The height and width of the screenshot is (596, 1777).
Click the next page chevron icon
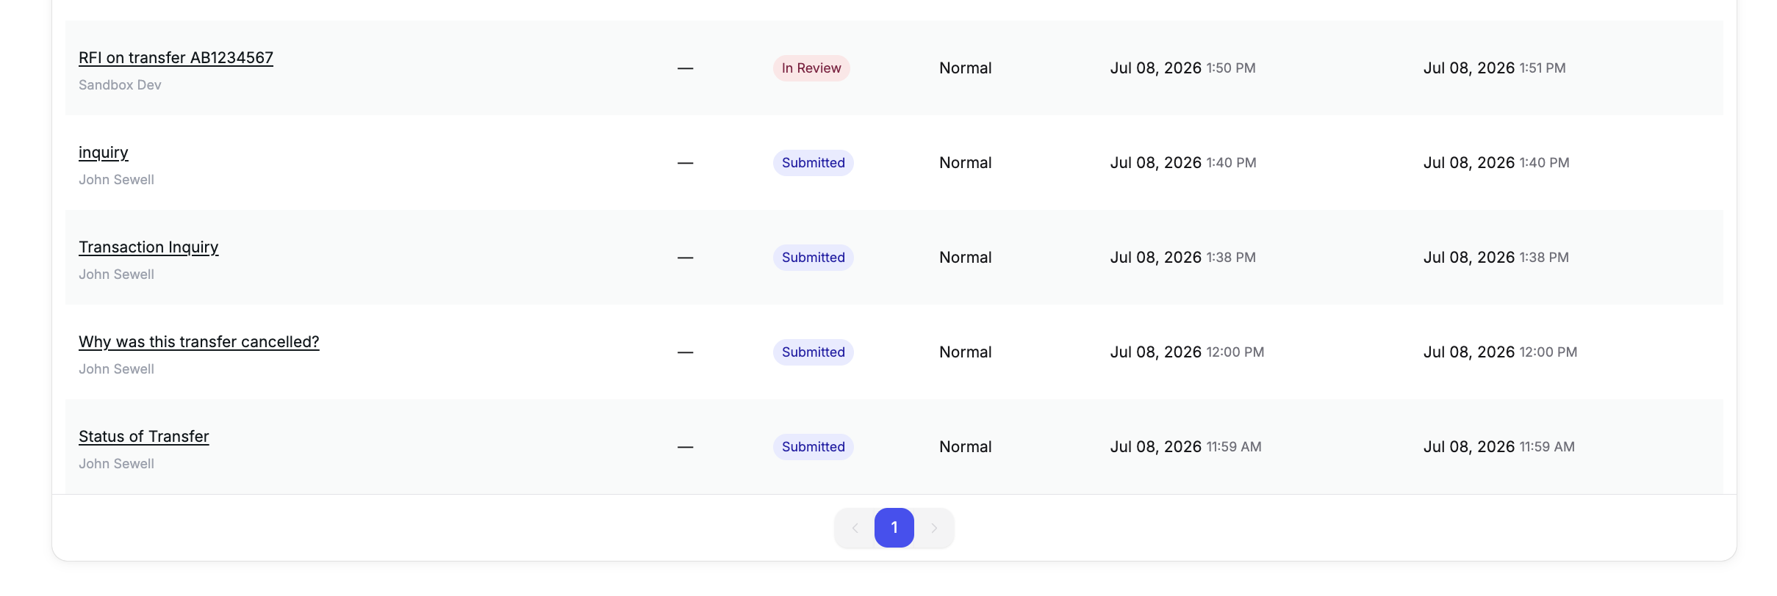pyautogui.click(x=934, y=528)
